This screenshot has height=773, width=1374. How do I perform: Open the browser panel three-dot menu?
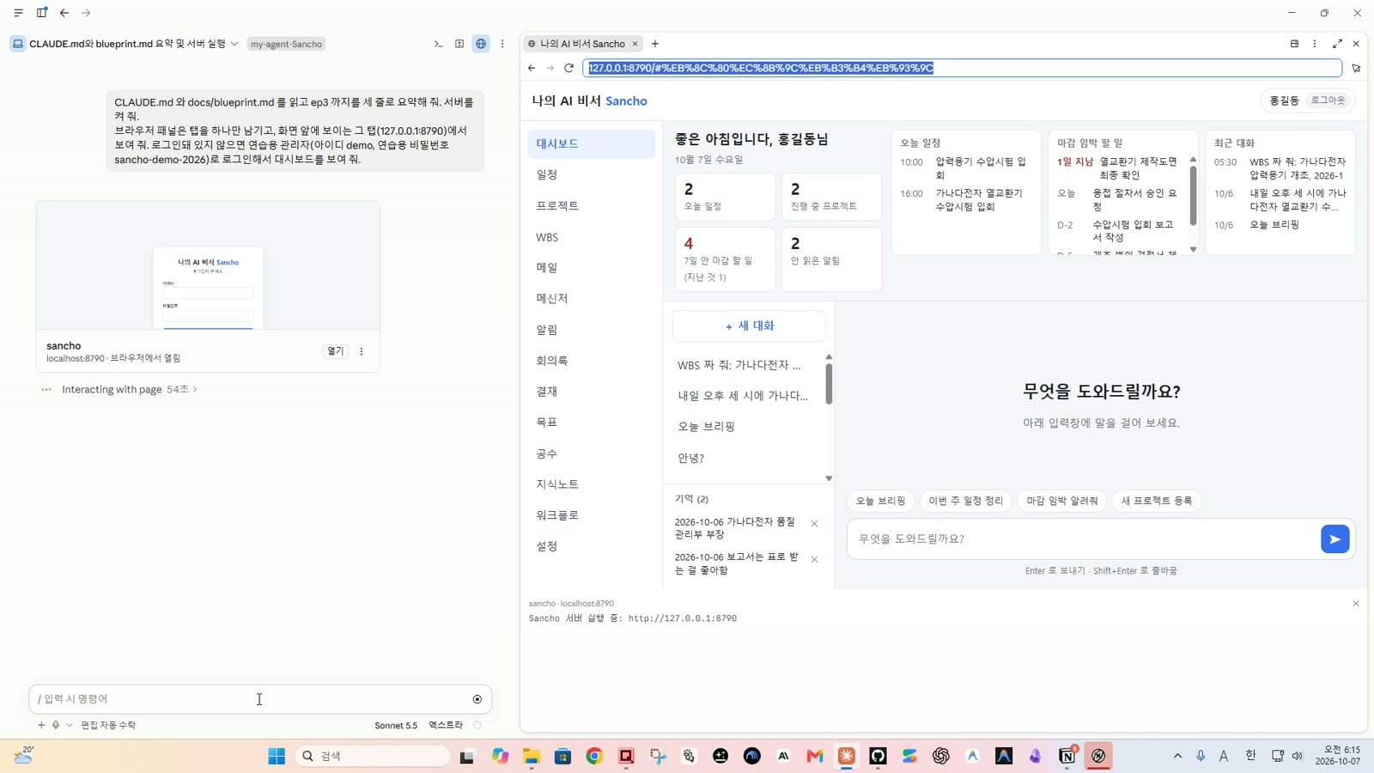pyautogui.click(x=1314, y=44)
